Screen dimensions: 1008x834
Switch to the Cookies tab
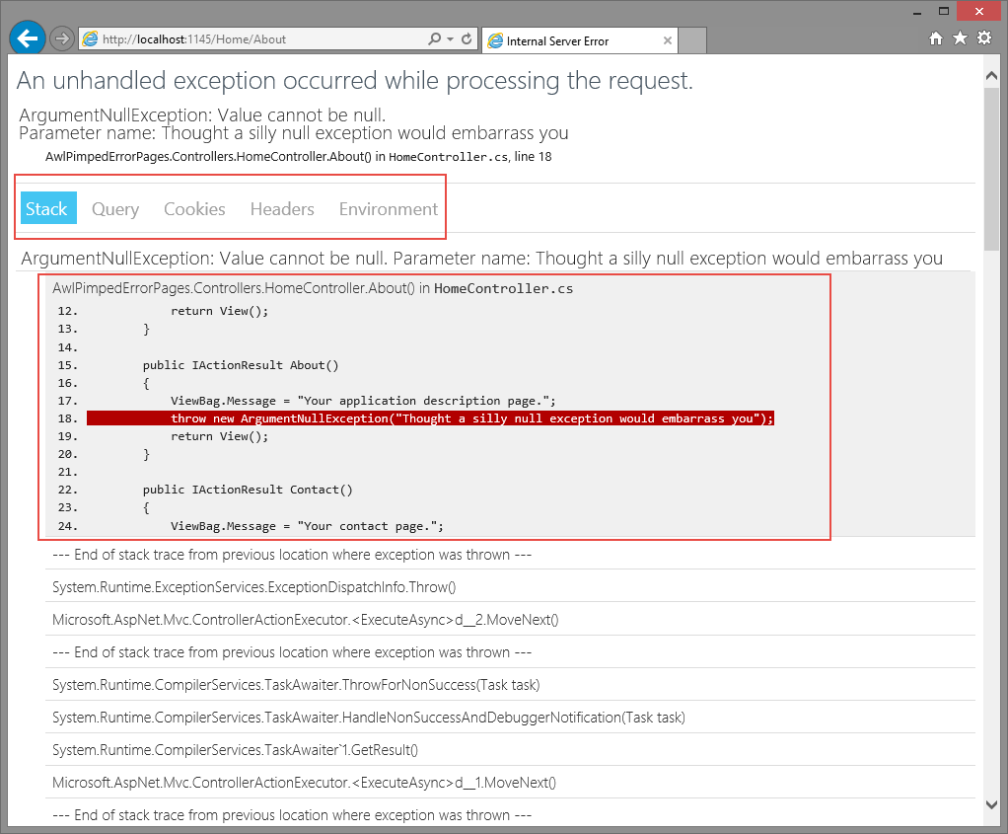(193, 208)
